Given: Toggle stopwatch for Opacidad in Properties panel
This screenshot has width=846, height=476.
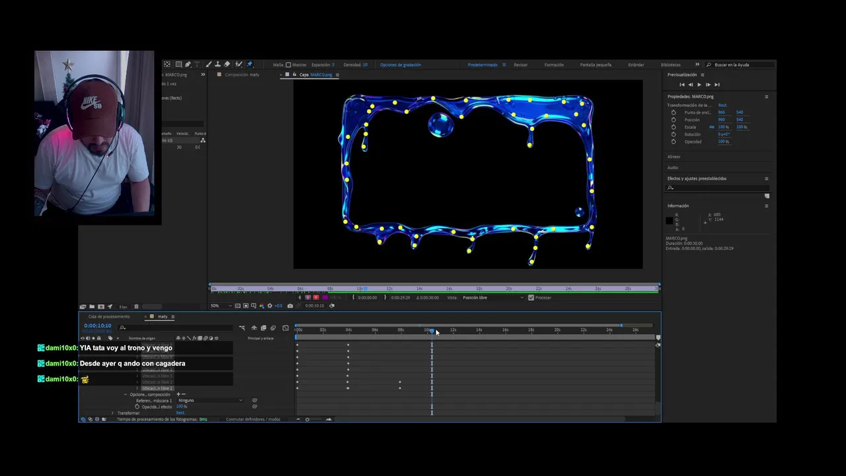Looking at the screenshot, I should (x=673, y=141).
